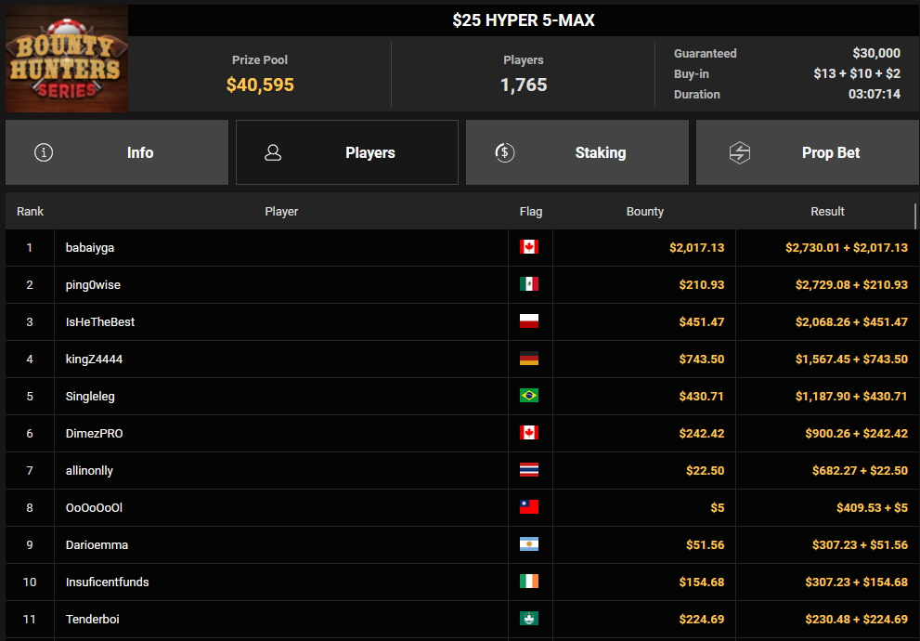The height and width of the screenshot is (641, 920).
Task: Select player babaiyga
Action: [x=90, y=248]
